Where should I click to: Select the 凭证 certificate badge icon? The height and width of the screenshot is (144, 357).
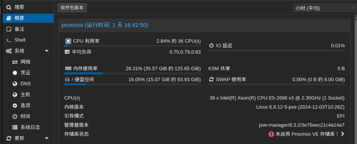(x=15, y=73)
